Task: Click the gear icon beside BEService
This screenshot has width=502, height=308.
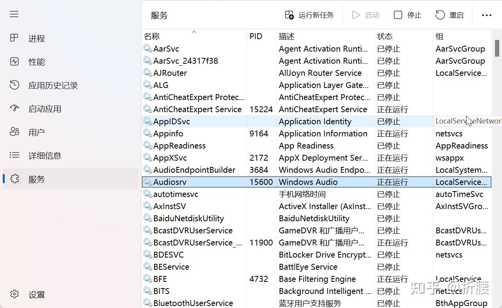Action: pyautogui.click(x=147, y=267)
